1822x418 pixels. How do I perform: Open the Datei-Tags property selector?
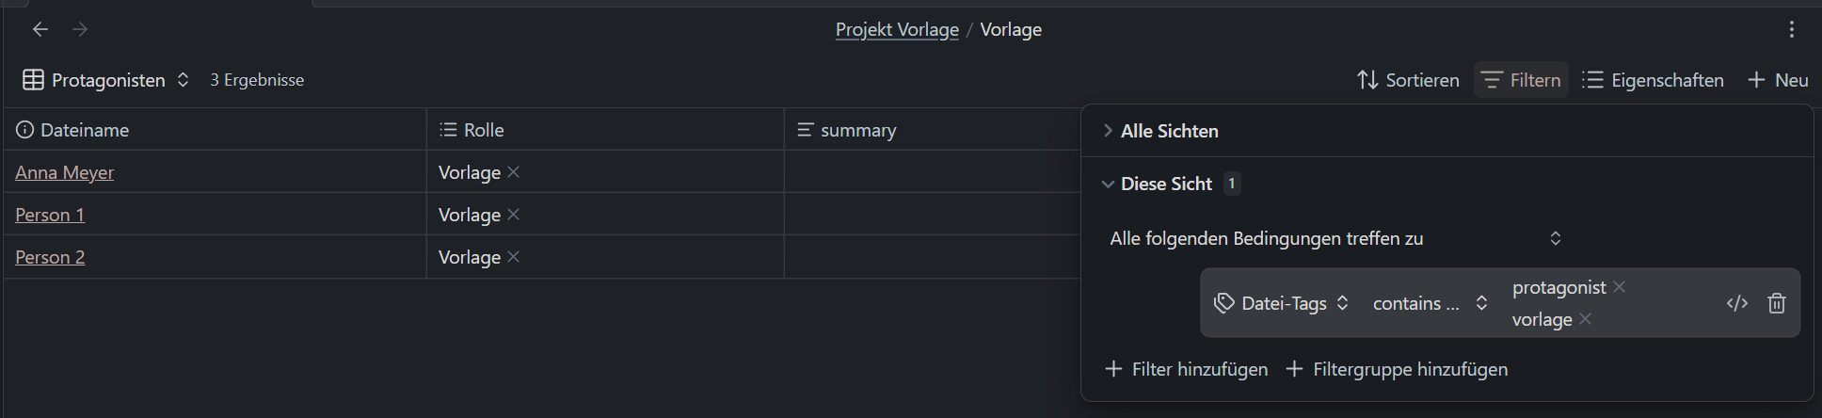(1282, 303)
